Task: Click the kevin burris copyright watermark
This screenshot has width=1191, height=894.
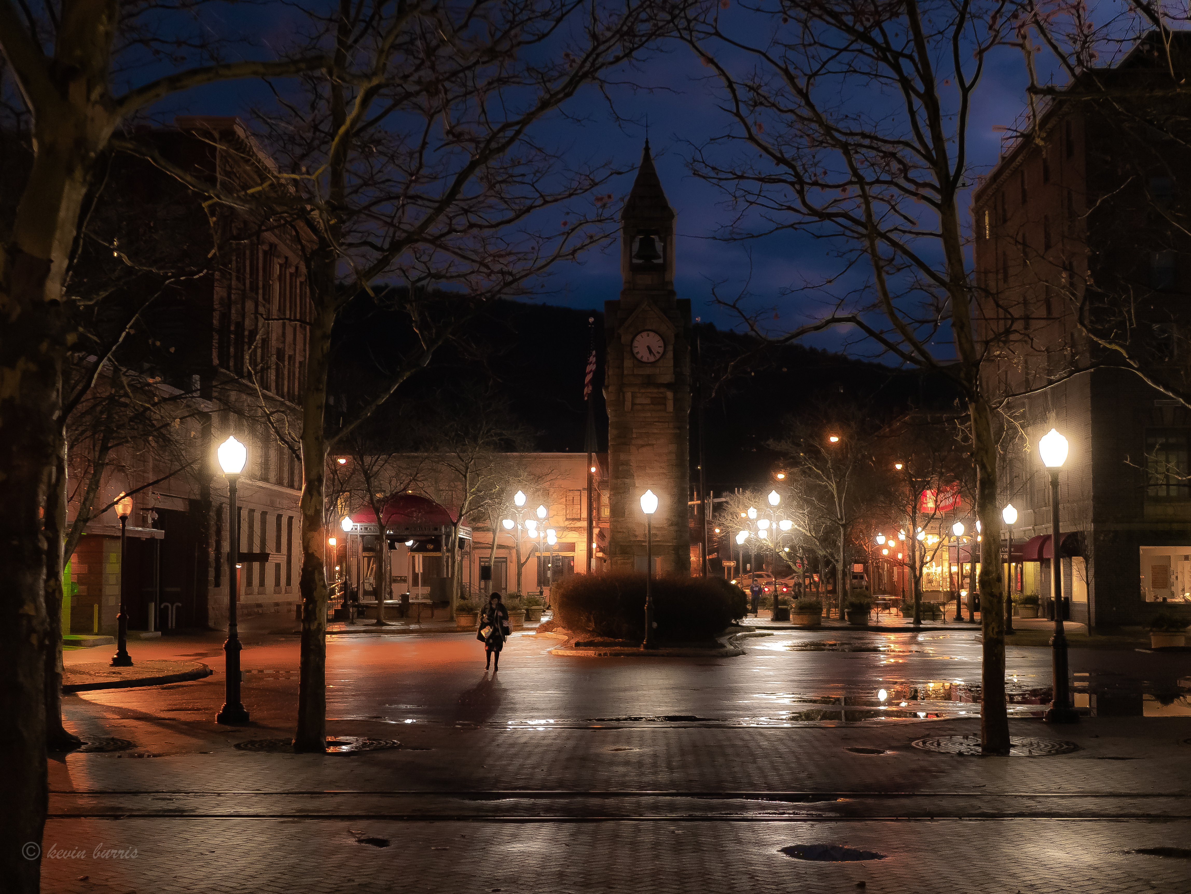Action: coord(80,852)
